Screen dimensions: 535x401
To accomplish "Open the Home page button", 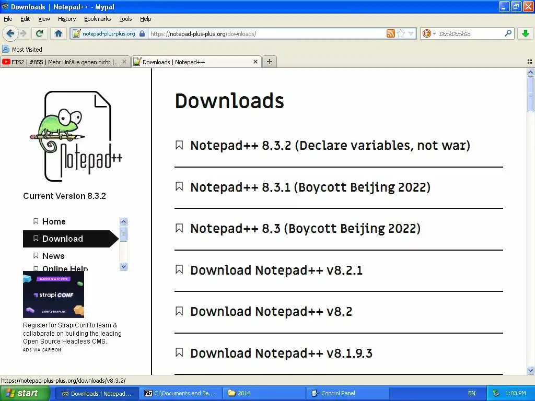I will point(59,33).
